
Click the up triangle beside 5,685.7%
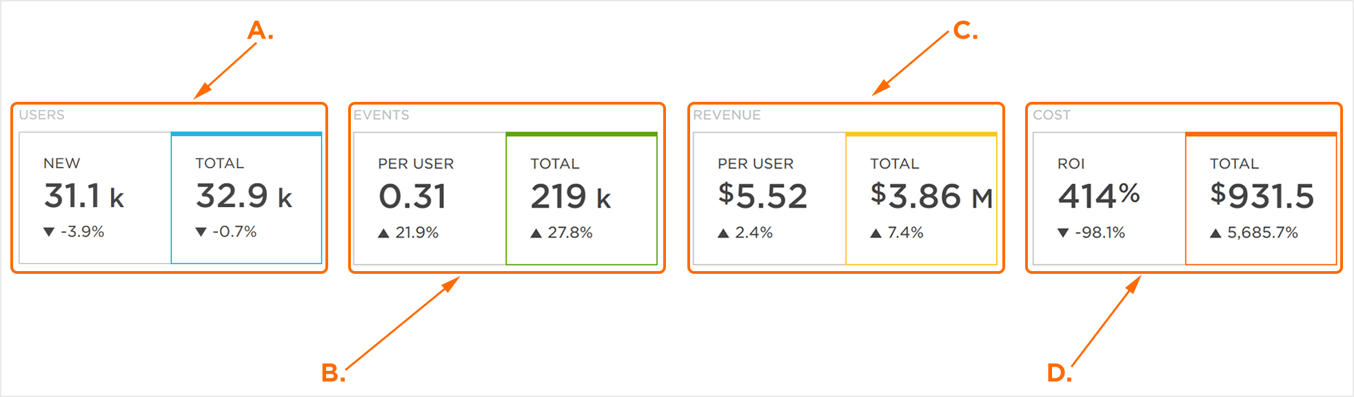coord(1215,233)
